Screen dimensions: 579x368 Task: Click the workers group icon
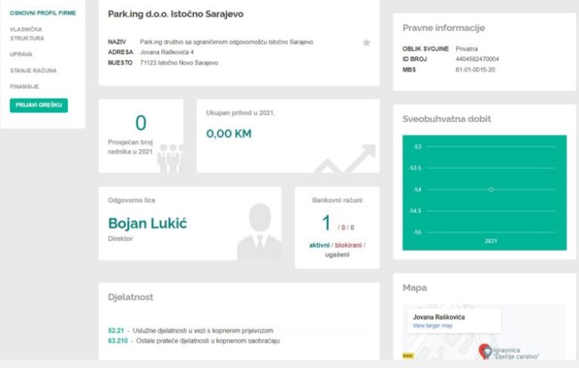point(171,158)
